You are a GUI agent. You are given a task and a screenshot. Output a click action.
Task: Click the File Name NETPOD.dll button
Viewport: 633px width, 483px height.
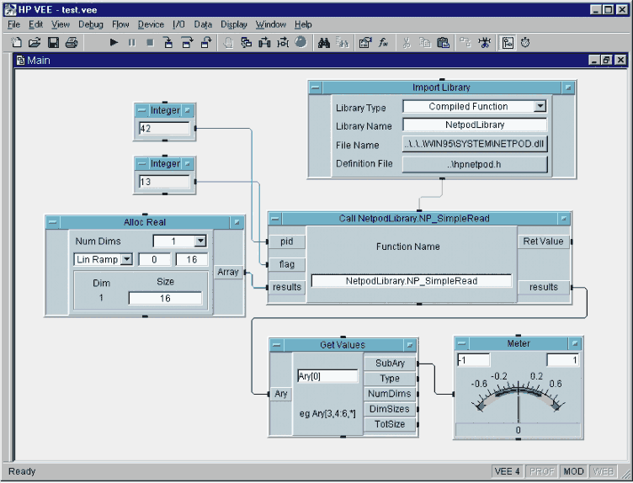coord(475,144)
